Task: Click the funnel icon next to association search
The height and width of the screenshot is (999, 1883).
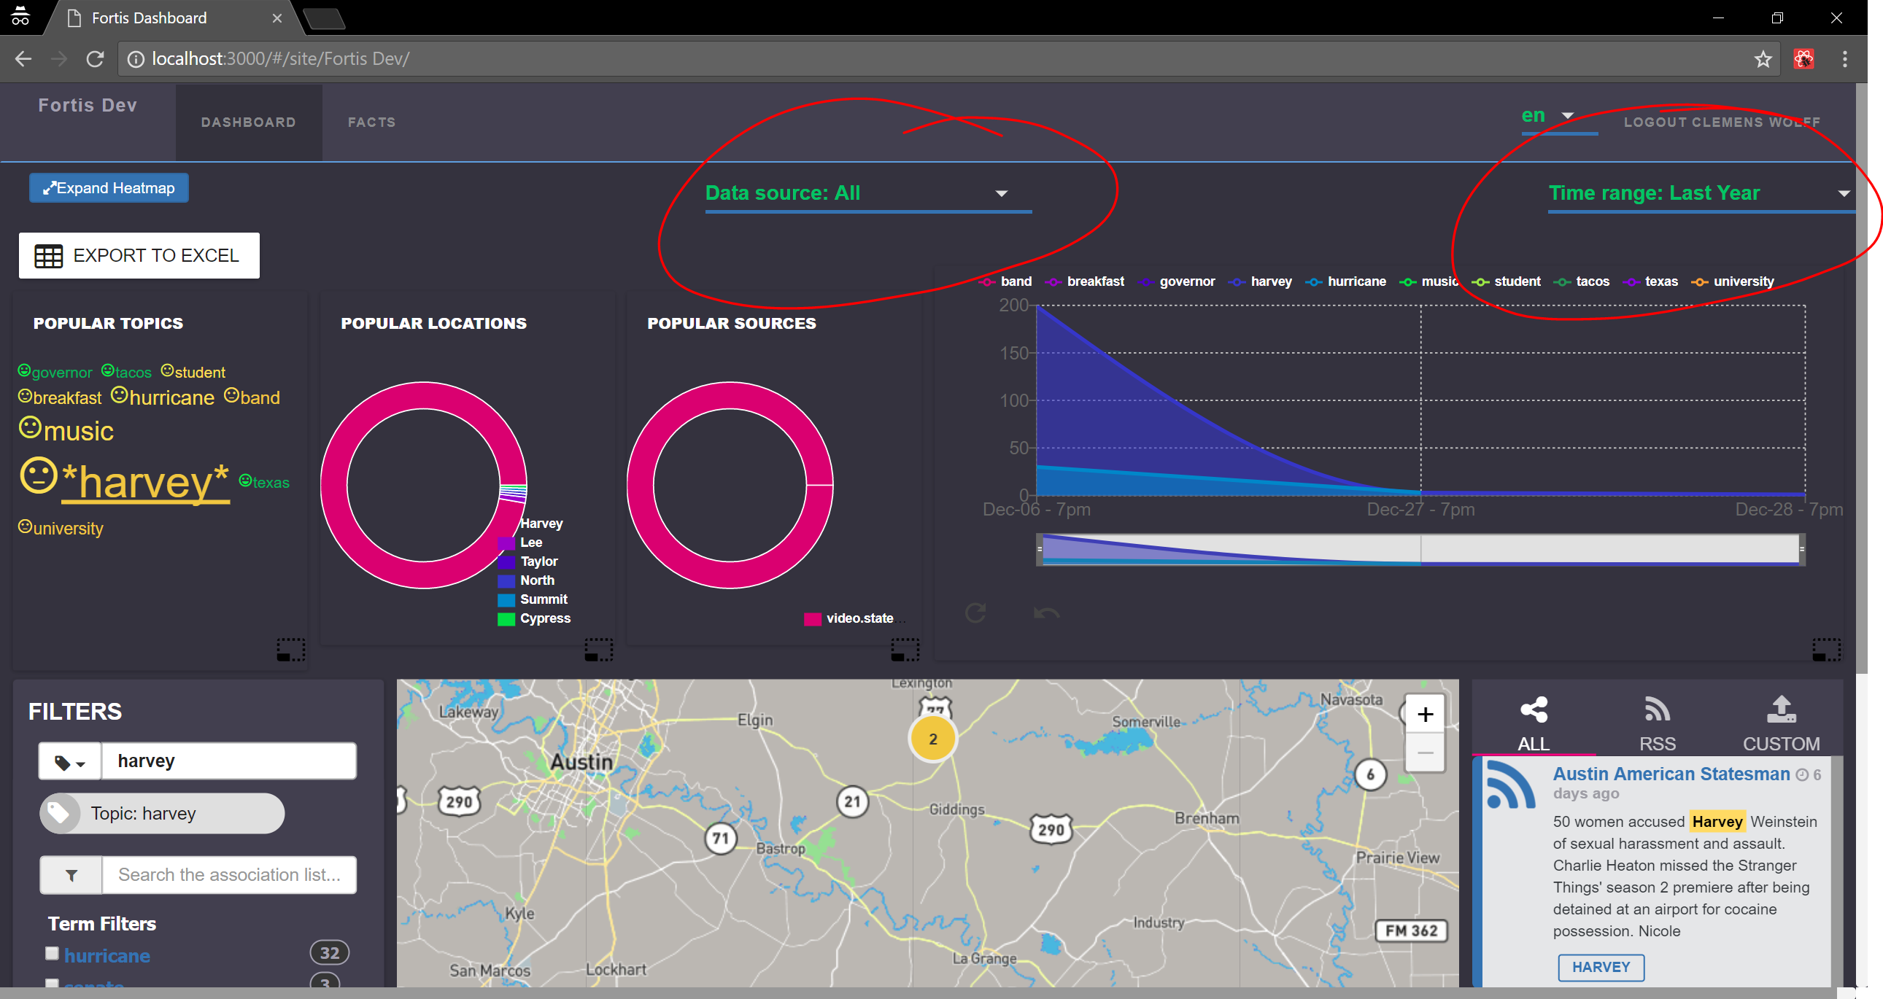Action: (71, 875)
